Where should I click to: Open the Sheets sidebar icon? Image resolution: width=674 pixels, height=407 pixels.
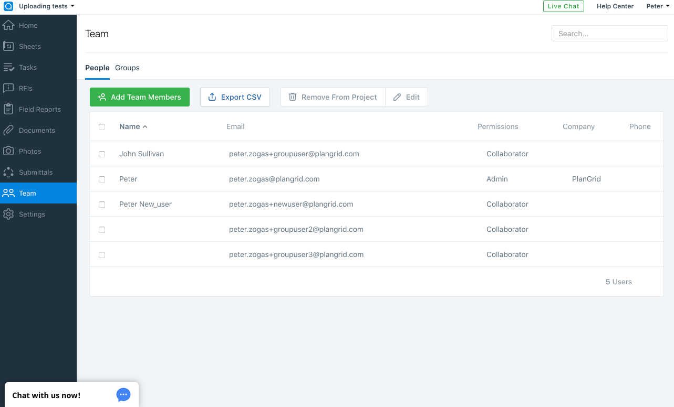click(8, 46)
